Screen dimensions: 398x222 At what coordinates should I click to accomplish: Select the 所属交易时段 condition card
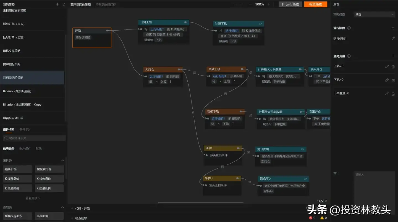tap(18, 216)
